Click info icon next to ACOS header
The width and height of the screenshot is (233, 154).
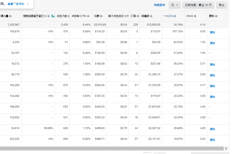coord(175,16)
